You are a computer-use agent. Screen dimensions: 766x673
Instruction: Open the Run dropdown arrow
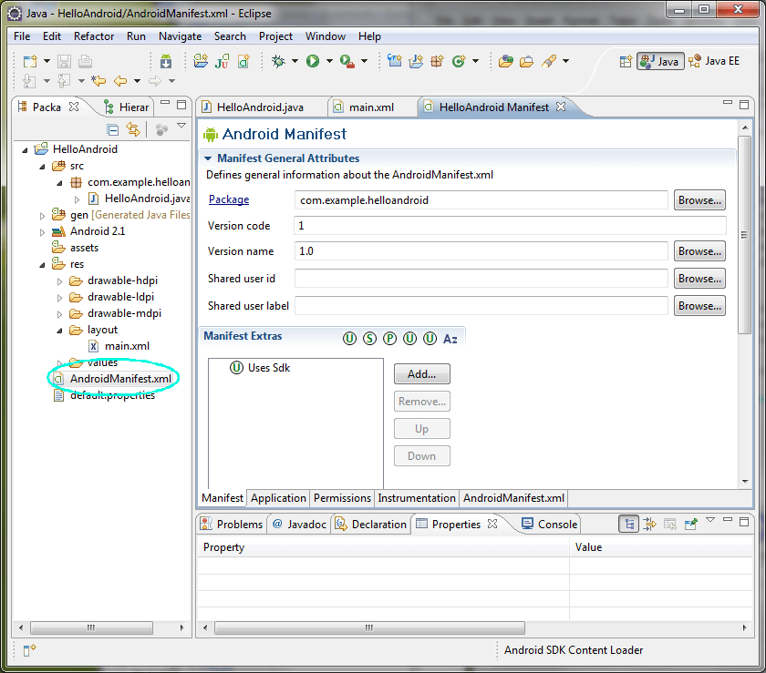[329, 61]
